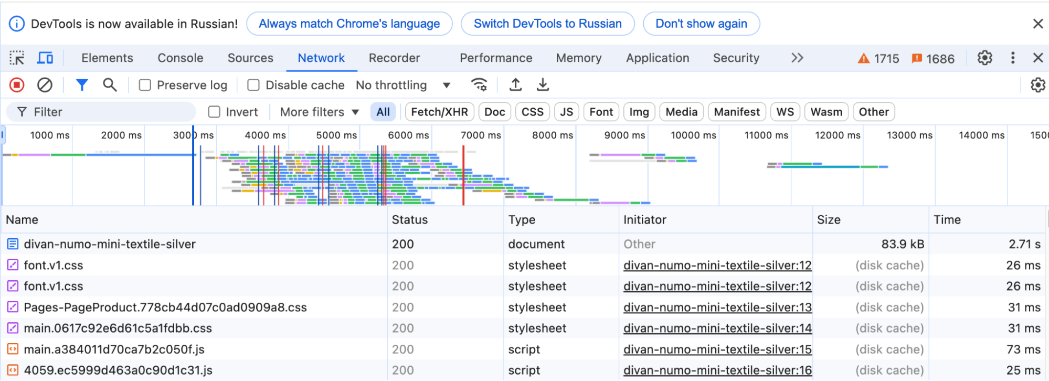
Task: Toggle the Manifest filter
Action: tap(737, 112)
